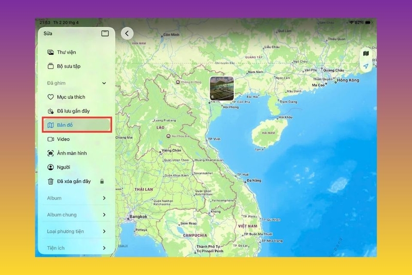The height and width of the screenshot is (275, 412).
Task: Click the screenshot camera icon
Action: tap(50, 153)
